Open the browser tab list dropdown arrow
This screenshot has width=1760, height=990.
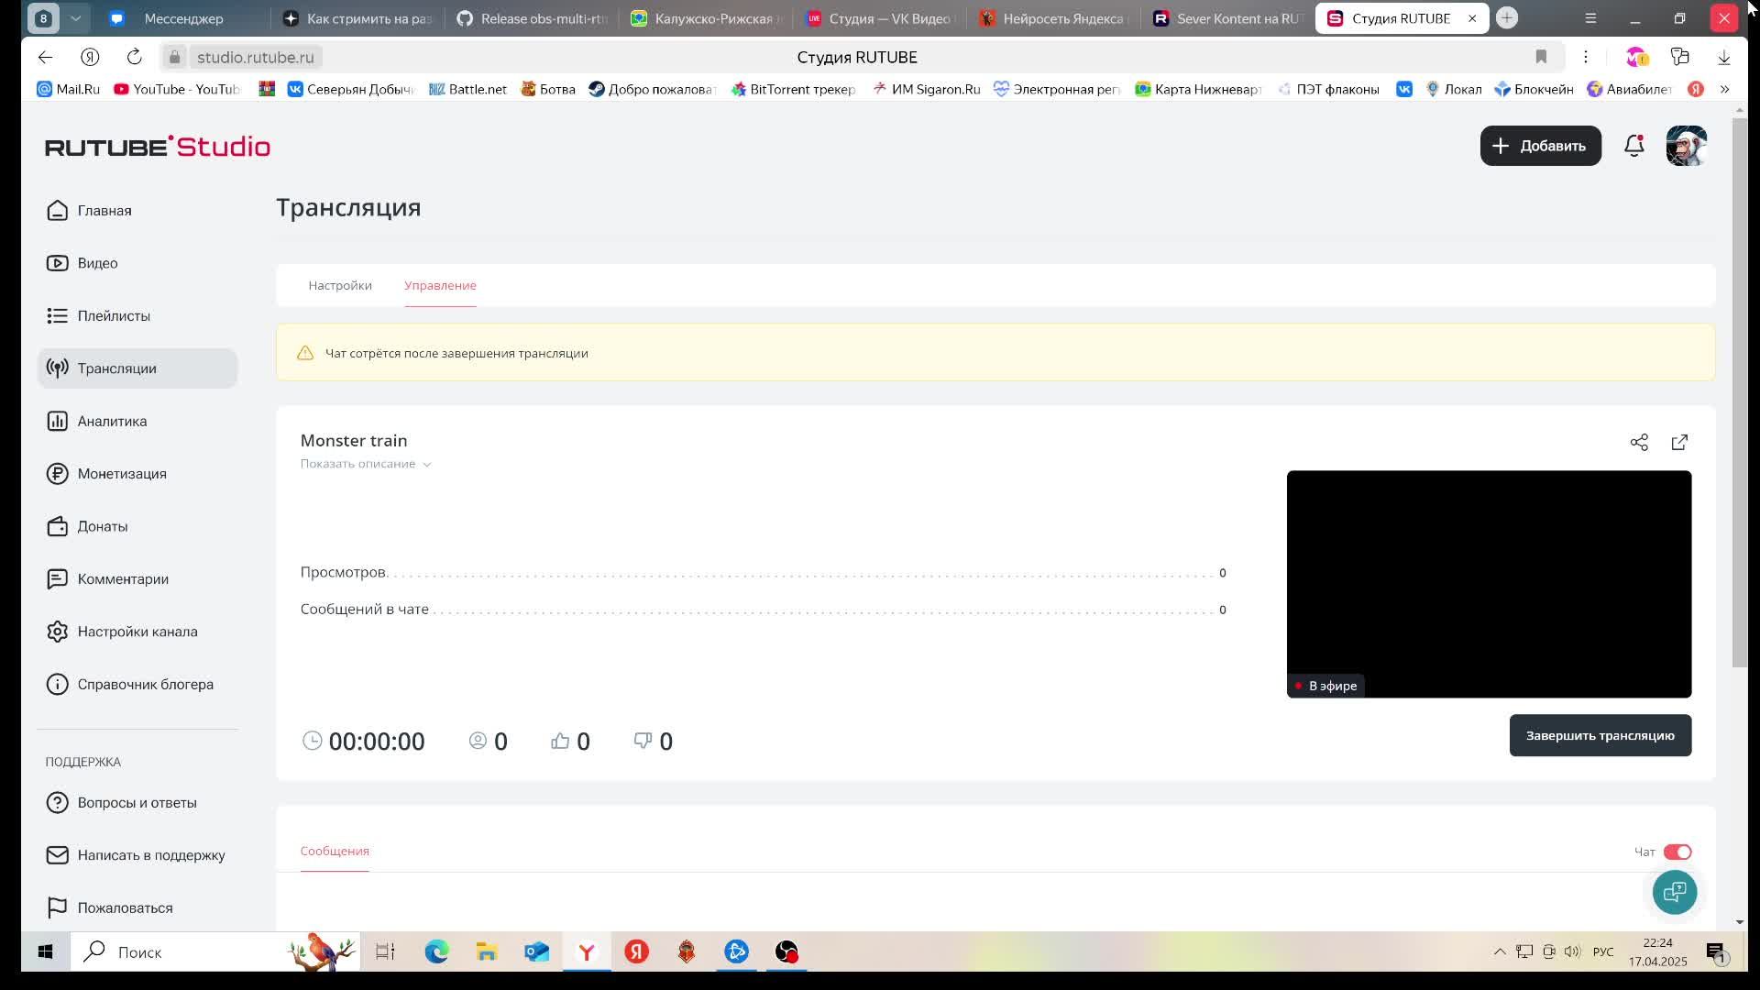click(x=76, y=18)
